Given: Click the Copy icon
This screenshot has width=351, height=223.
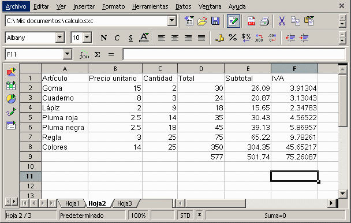Looking at the screenshot, I should pos(296,21).
